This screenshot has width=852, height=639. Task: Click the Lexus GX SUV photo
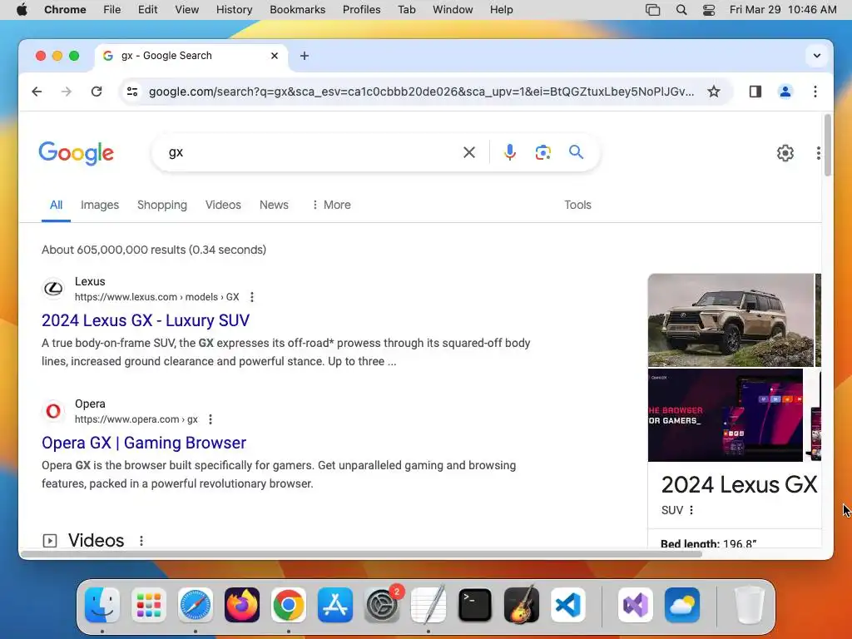click(731, 320)
